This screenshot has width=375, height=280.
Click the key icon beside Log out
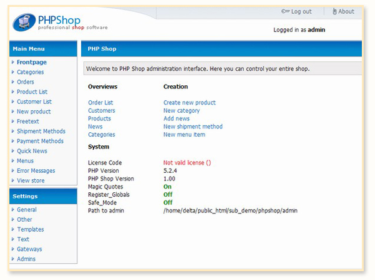coord(286,11)
